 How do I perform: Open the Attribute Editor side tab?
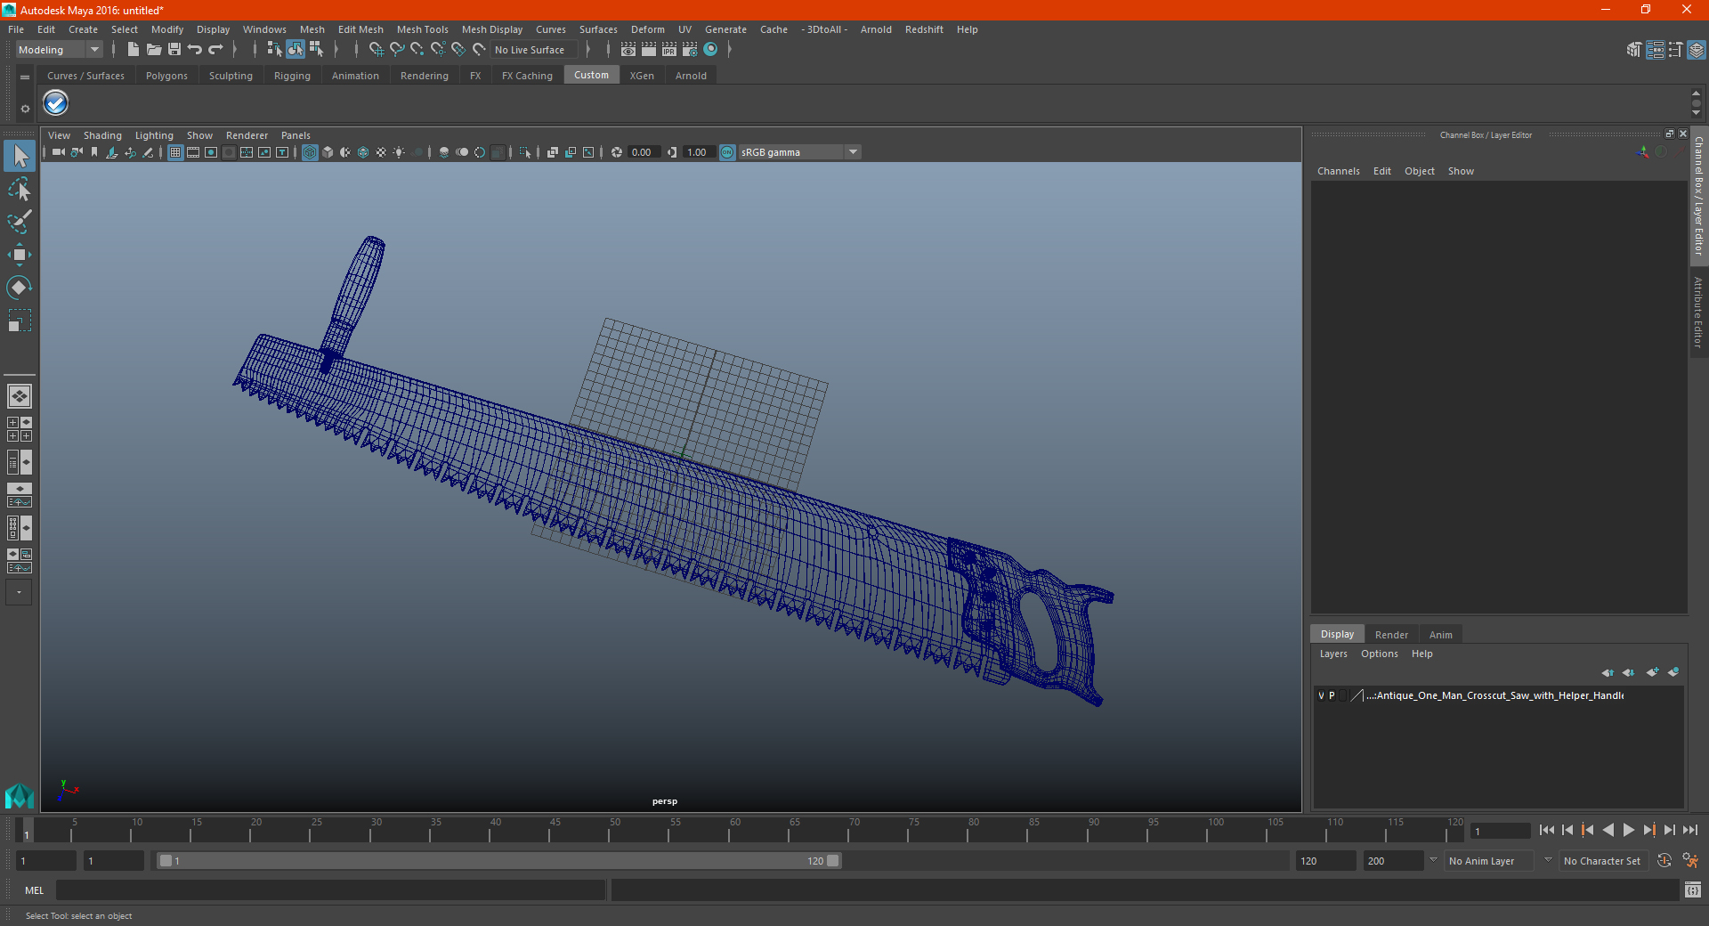1698,312
